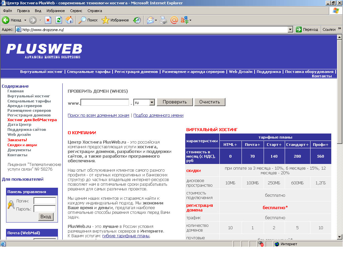Open the address bar URL dropdown
This screenshot has width=343, height=257.
(x=290, y=29)
